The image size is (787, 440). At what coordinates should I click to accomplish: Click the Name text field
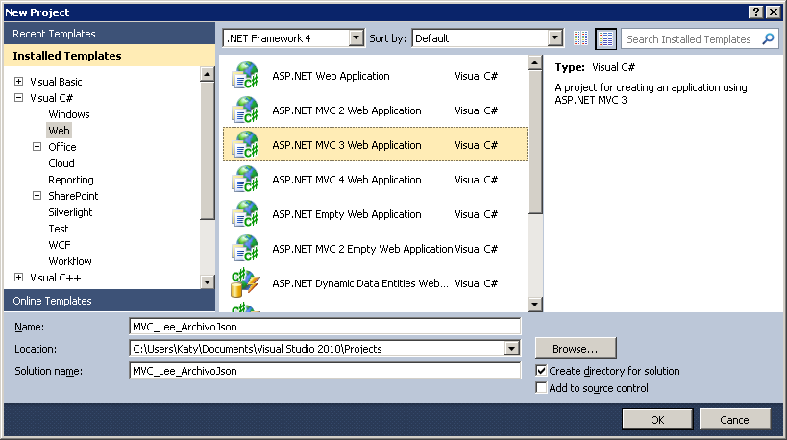(x=325, y=327)
